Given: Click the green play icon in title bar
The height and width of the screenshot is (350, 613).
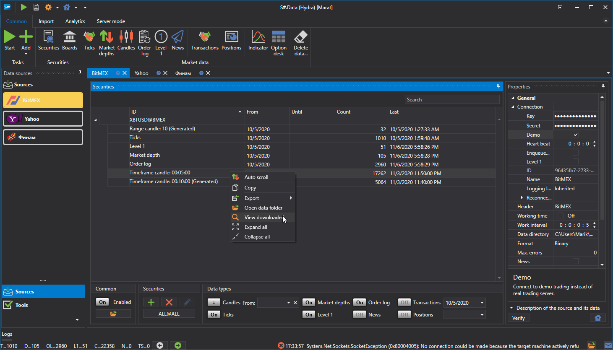Looking at the screenshot, I should 23,7.
